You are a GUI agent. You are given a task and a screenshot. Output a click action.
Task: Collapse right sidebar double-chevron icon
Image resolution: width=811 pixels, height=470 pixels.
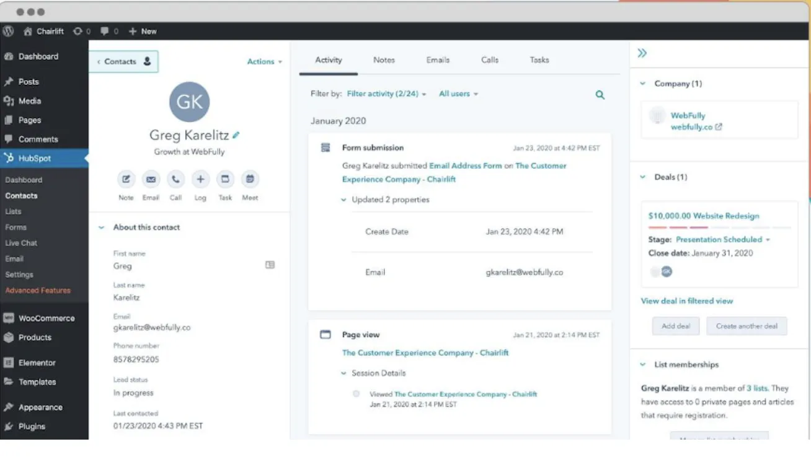(x=642, y=53)
